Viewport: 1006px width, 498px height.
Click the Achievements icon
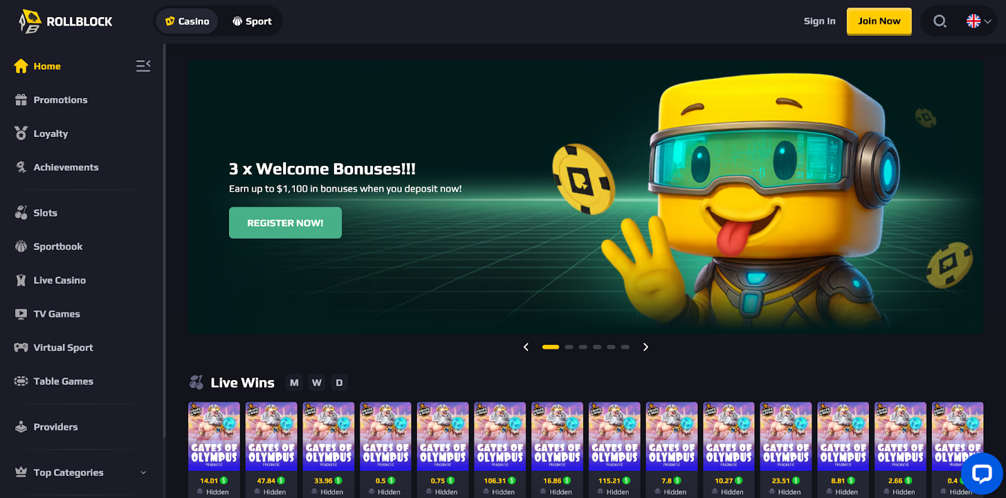pos(21,167)
